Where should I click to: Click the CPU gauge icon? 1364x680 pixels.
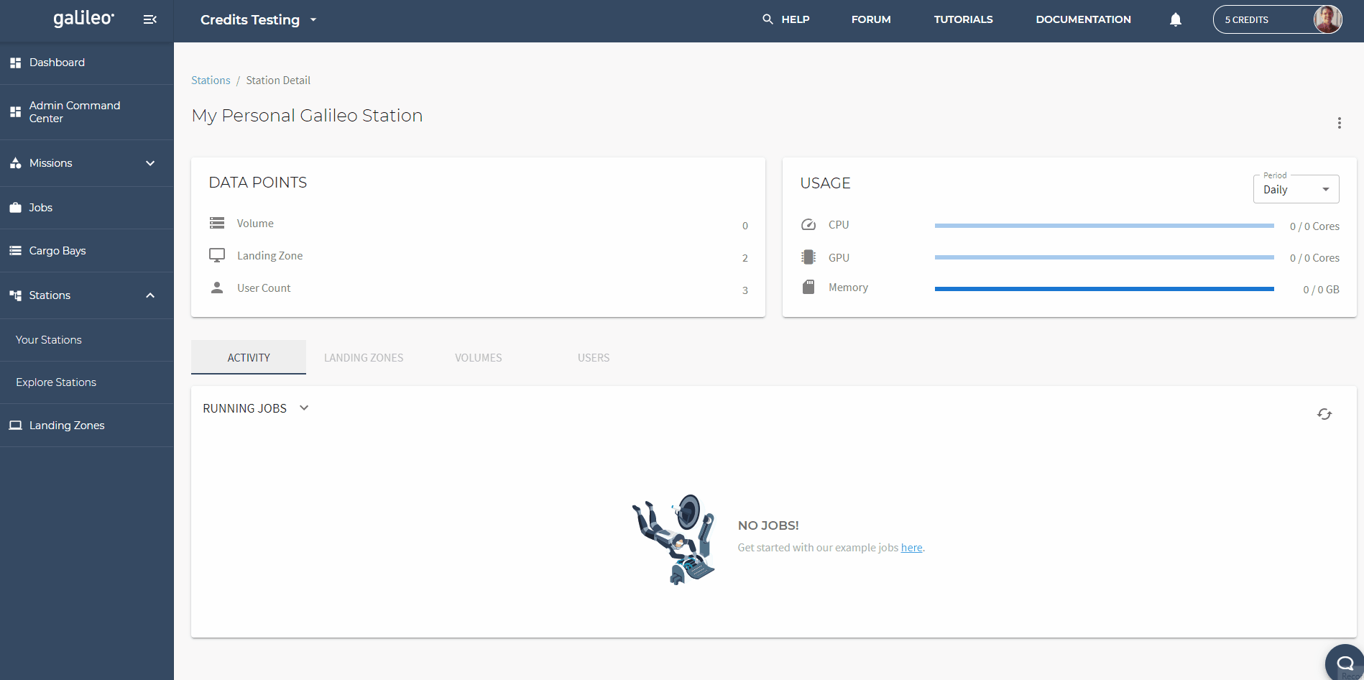pos(808,224)
